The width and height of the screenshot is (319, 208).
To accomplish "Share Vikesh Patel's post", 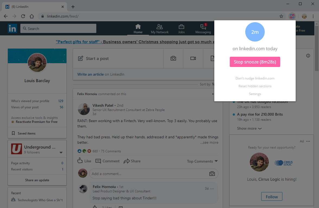I will (x=132, y=161).
